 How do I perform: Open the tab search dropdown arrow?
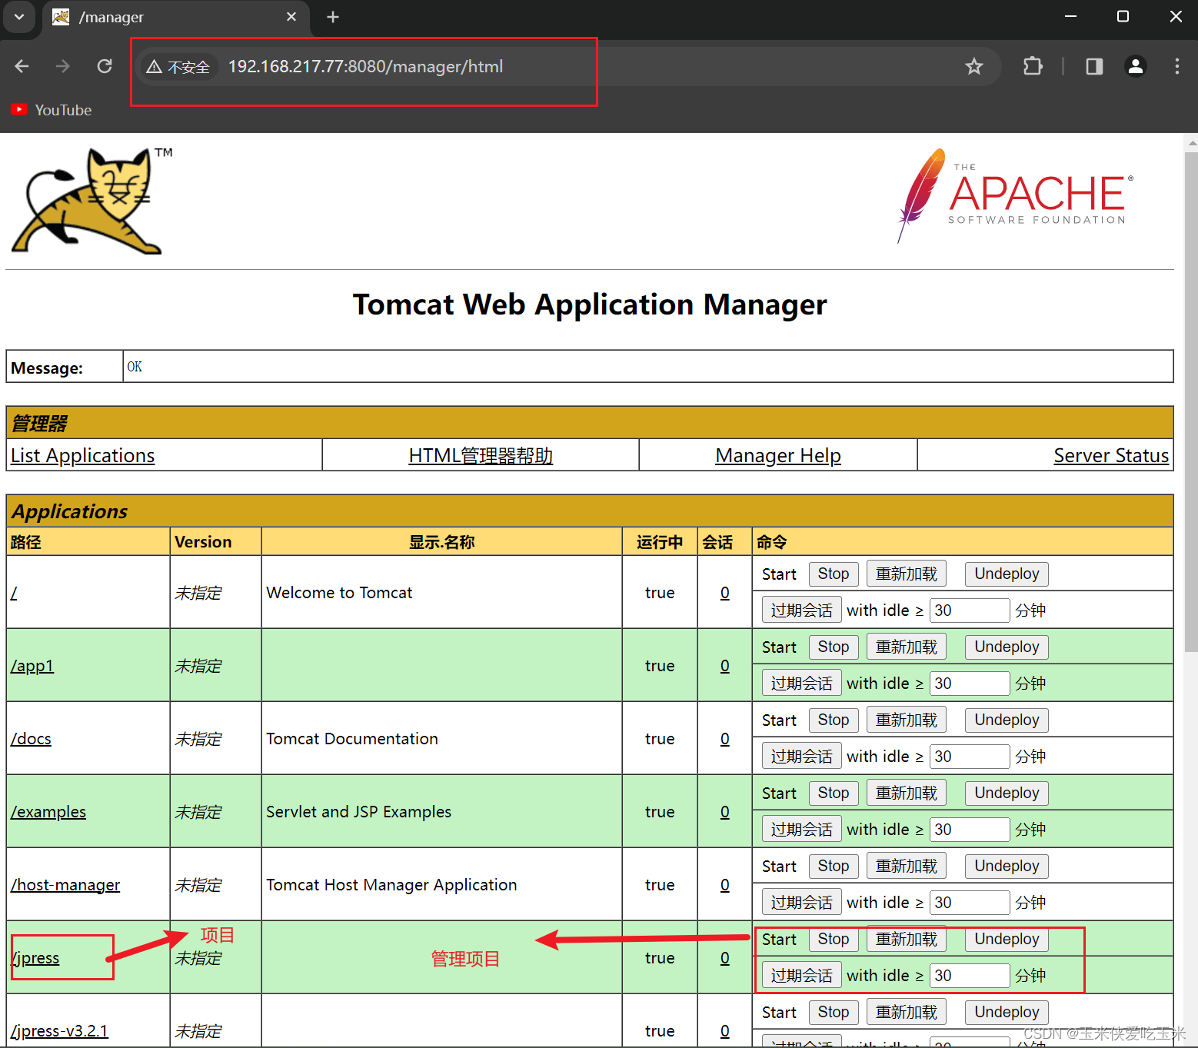(x=19, y=17)
